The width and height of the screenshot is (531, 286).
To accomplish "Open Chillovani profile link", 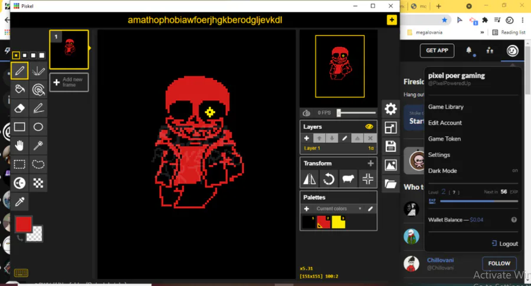I will (x=440, y=260).
